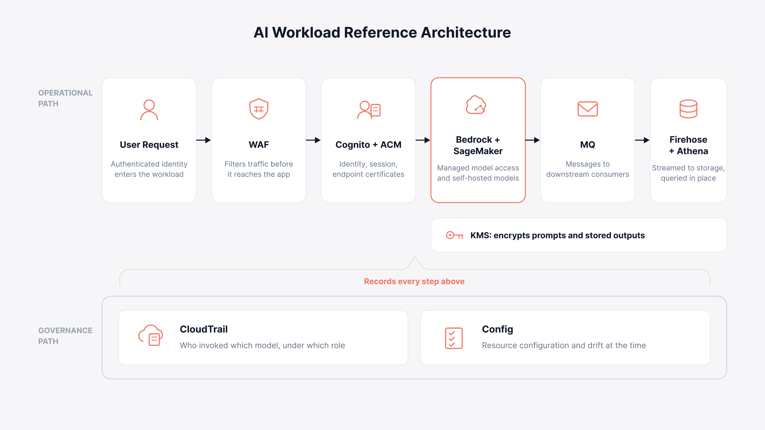
Task: Select the CloudTrail cloud log icon
Action: [151, 335]
